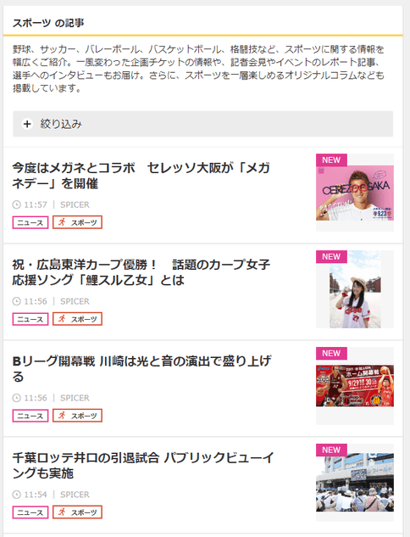The image size is (410, 537).
Task: Click the plus icon beside 絞り込み
Action: tap(27, 124)
